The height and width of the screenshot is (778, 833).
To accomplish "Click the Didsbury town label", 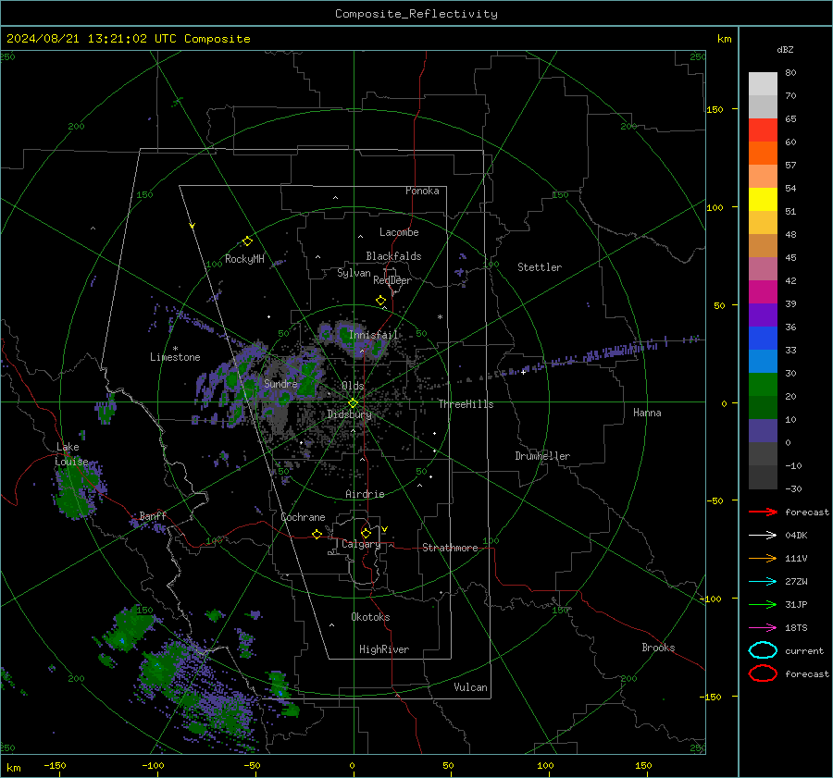I will point(349,414).
